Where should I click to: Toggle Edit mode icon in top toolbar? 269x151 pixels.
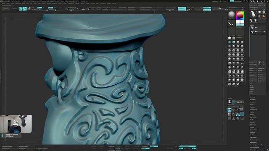[x=21, y=8]
